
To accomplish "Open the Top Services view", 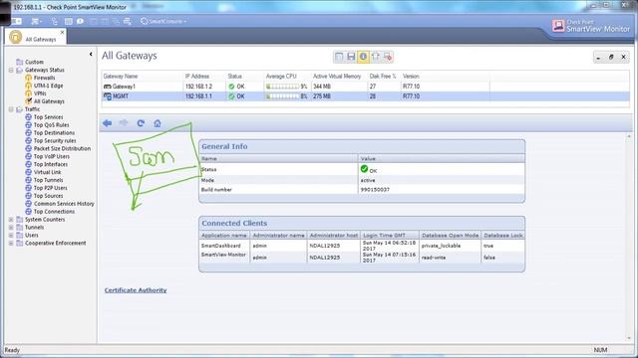I will (48, 117).
